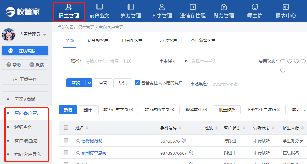Click the 校管家 logo
The image size is (307, 164).
[x=22, y=12]
